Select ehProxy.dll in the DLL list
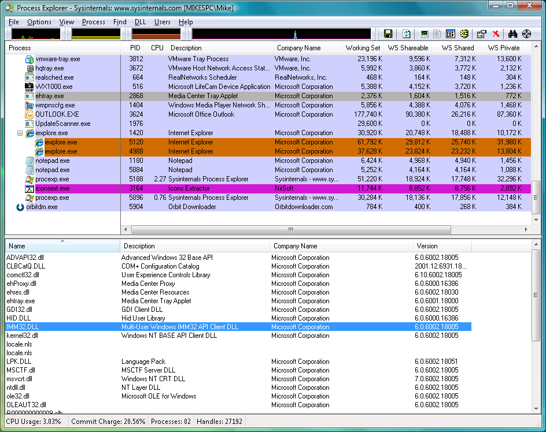This screenshot has width=546, height=432. (x=238, y=284)
